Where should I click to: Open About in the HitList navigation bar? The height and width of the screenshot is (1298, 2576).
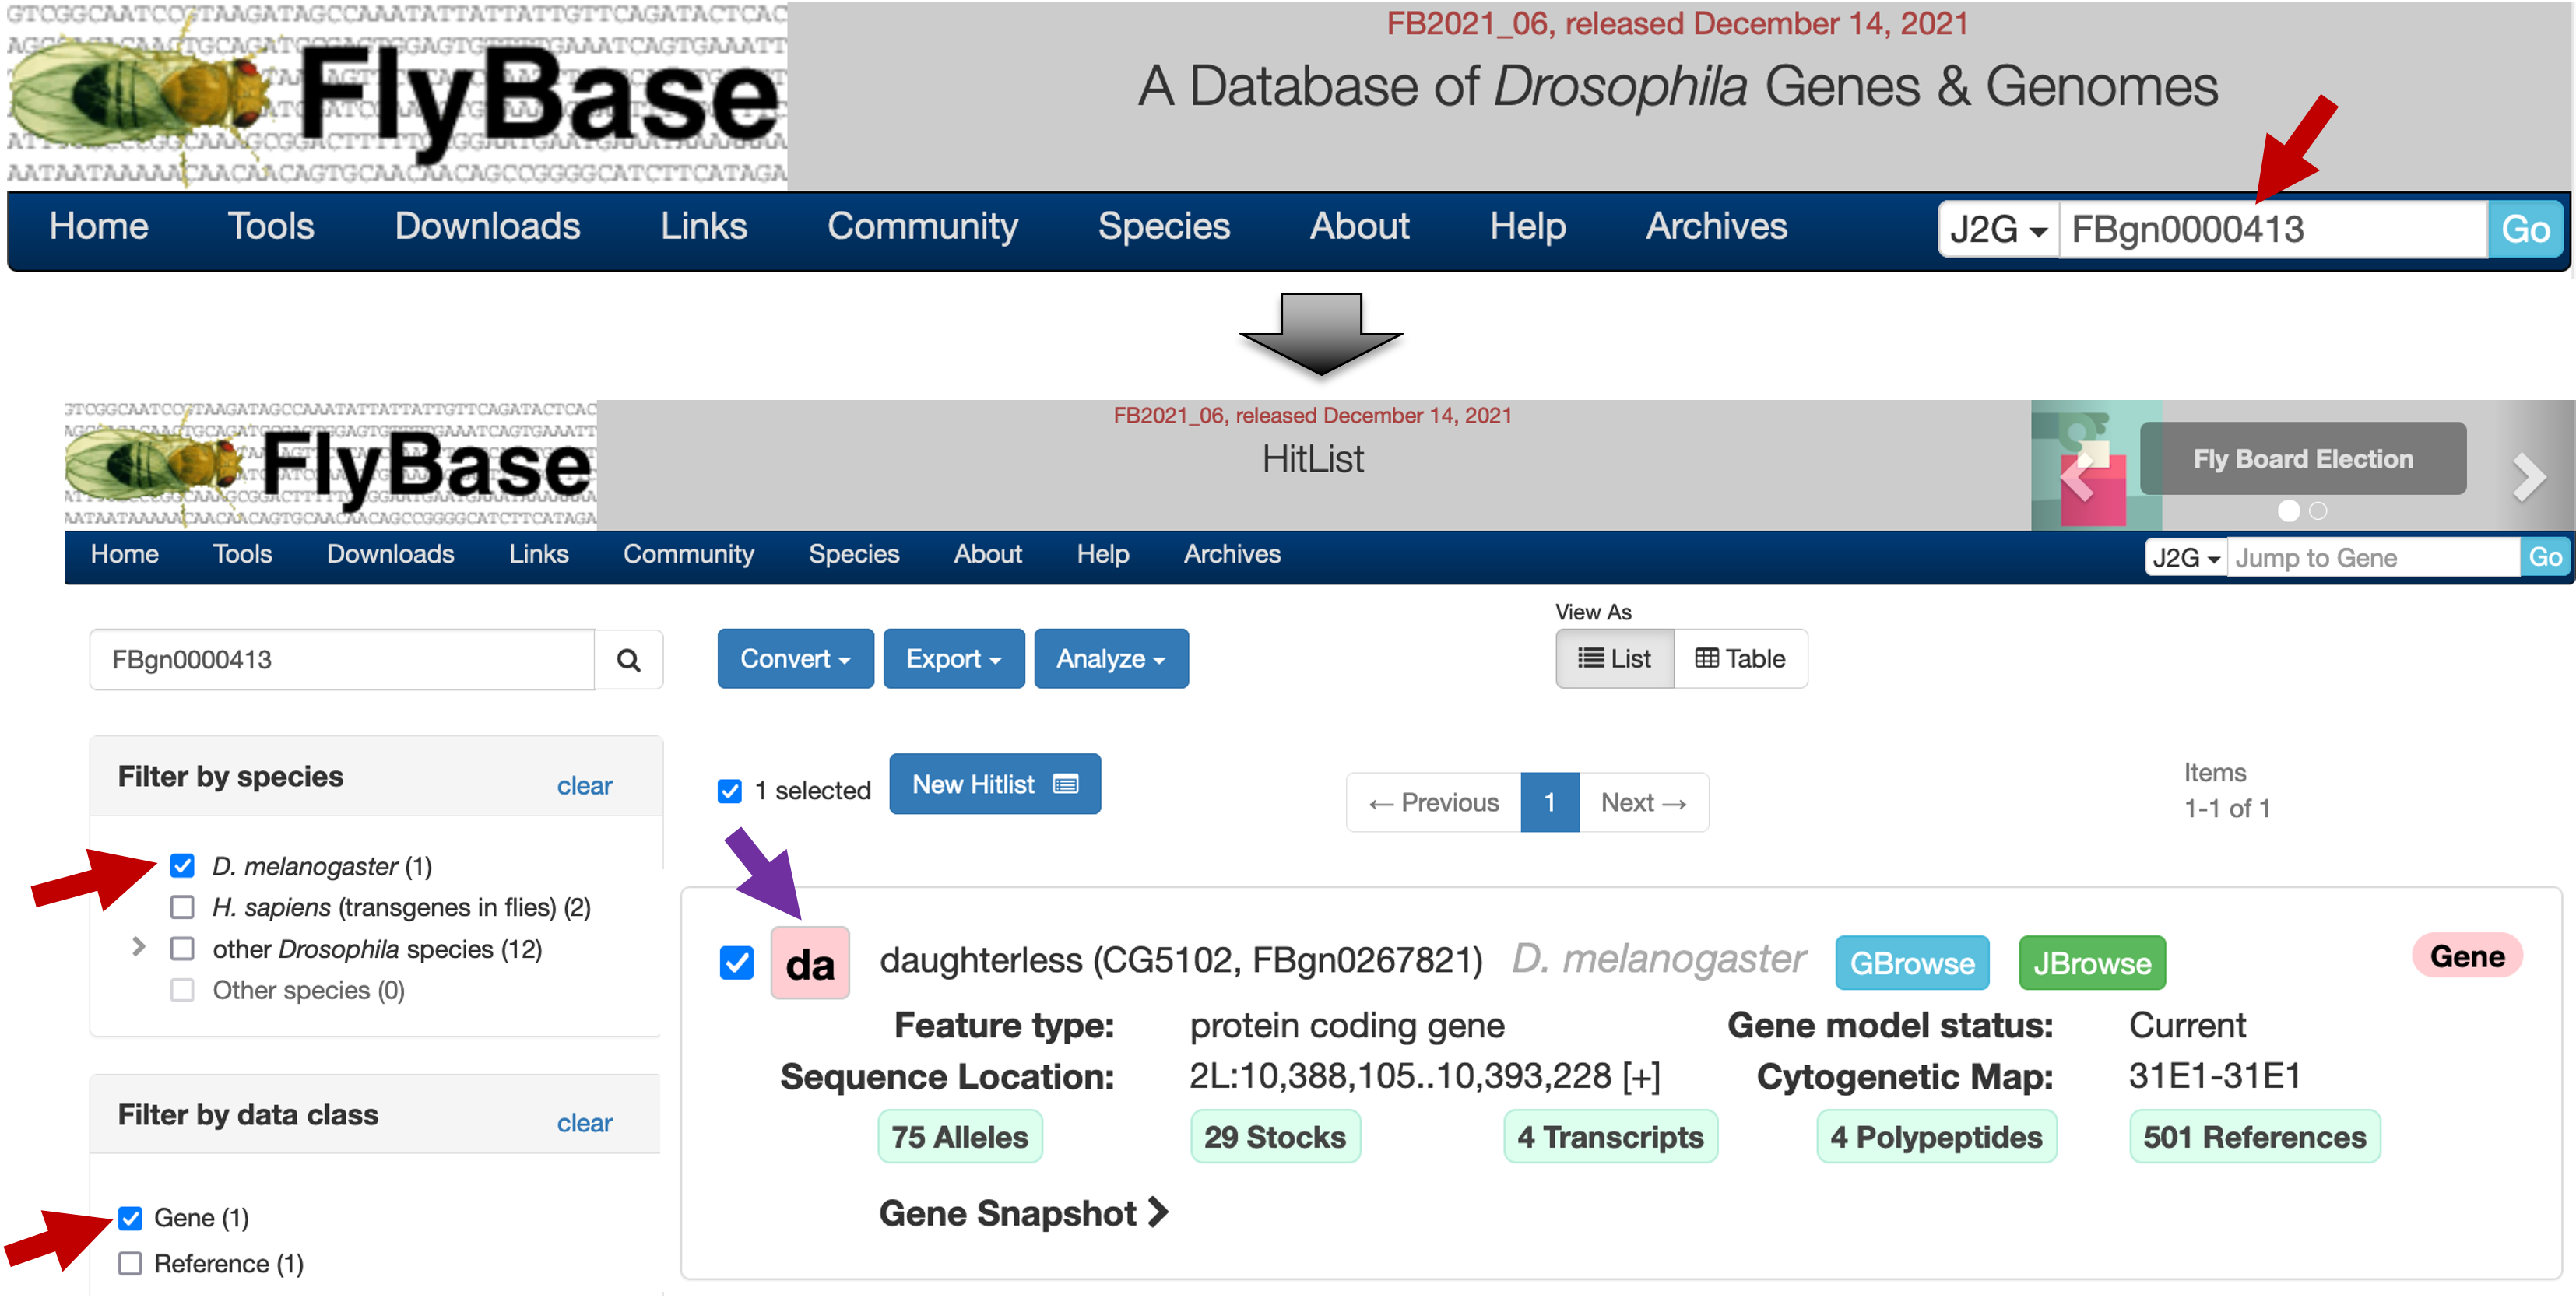click(x=988, y=553)
